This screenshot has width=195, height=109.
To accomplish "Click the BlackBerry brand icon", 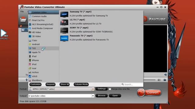I will coord(30,80).
